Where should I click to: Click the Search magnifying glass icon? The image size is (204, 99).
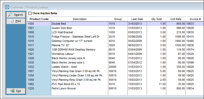(10, 15)
